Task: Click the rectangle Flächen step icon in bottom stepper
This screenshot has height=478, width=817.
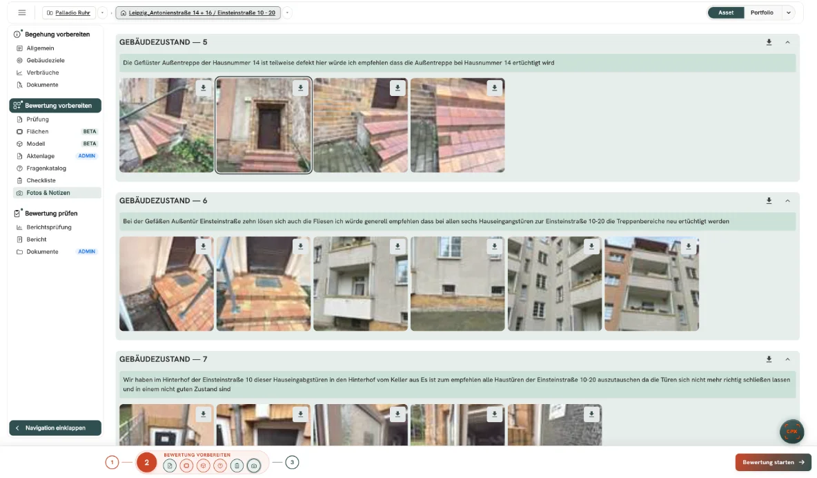Action: click(x=186, y=466)
